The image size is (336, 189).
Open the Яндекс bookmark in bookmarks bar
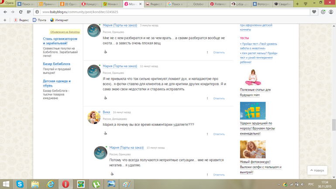coord(21,20)
